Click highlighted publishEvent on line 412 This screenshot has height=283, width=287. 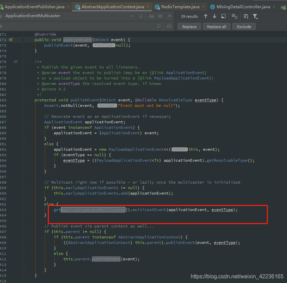point(106,259)
